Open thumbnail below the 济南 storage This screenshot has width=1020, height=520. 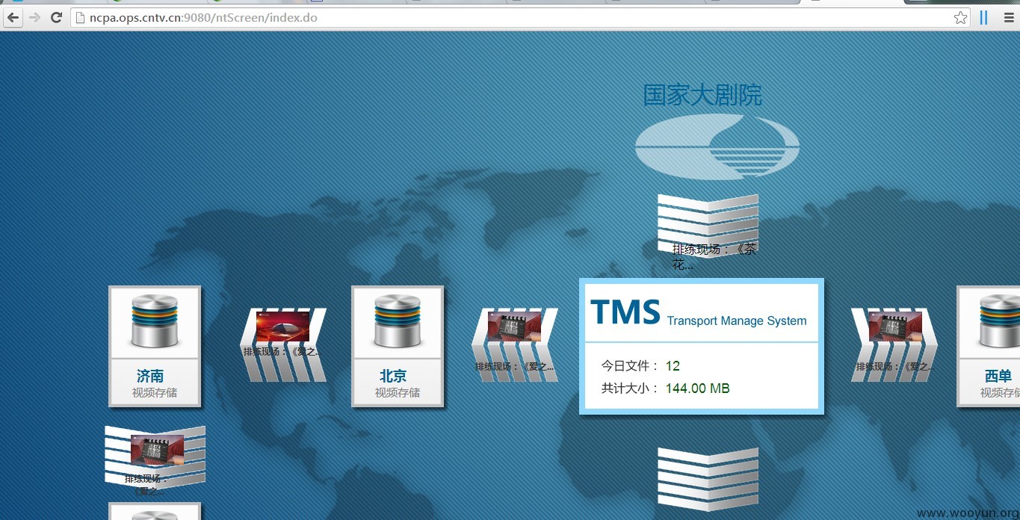coord(157,449)
